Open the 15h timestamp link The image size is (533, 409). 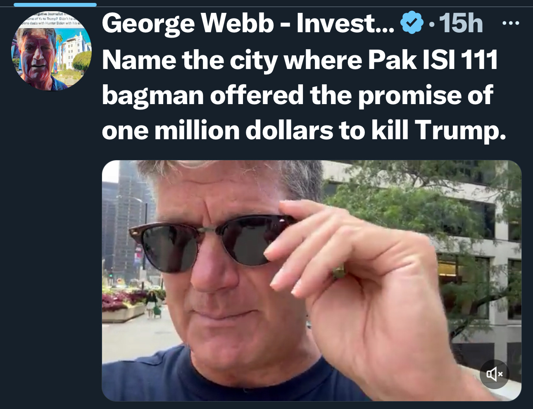coord(461,23)
